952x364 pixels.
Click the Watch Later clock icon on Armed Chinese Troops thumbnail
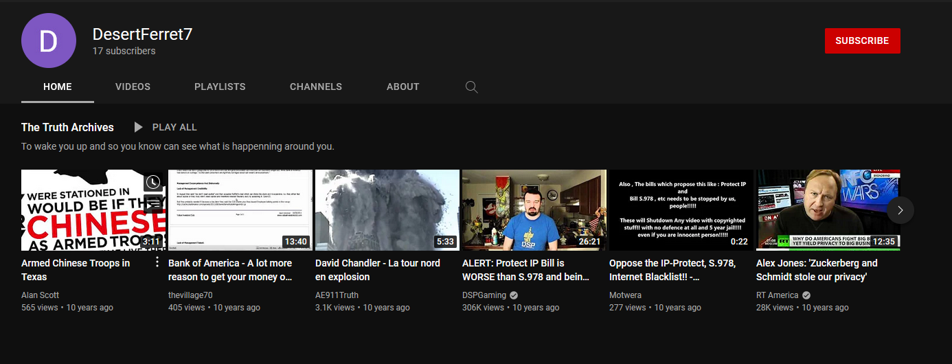(152, 182)
